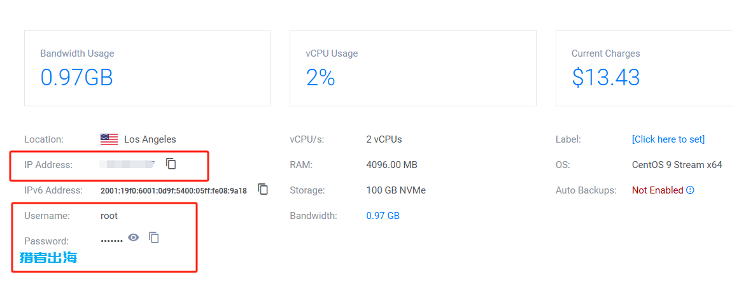
Task: Click the 4096.00 MB RAM value
Action: coord(391,165)
